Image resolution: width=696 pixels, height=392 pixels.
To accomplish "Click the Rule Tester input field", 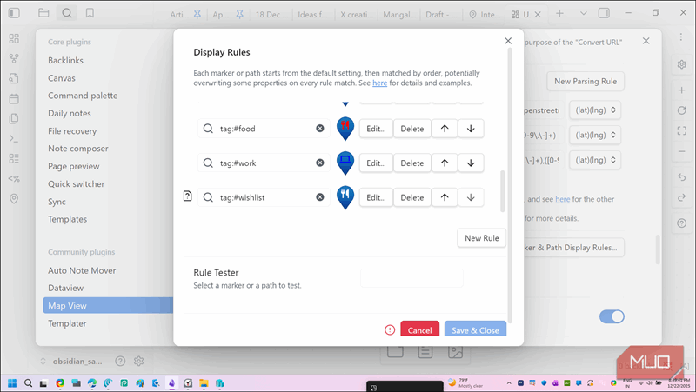I will tap(412, 278).
